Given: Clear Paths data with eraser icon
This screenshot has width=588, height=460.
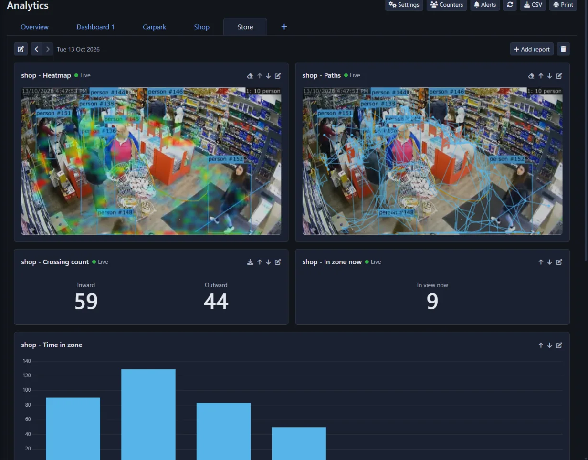Looking at the screenshot, I should pyautogui.click(x=531, y=76).
